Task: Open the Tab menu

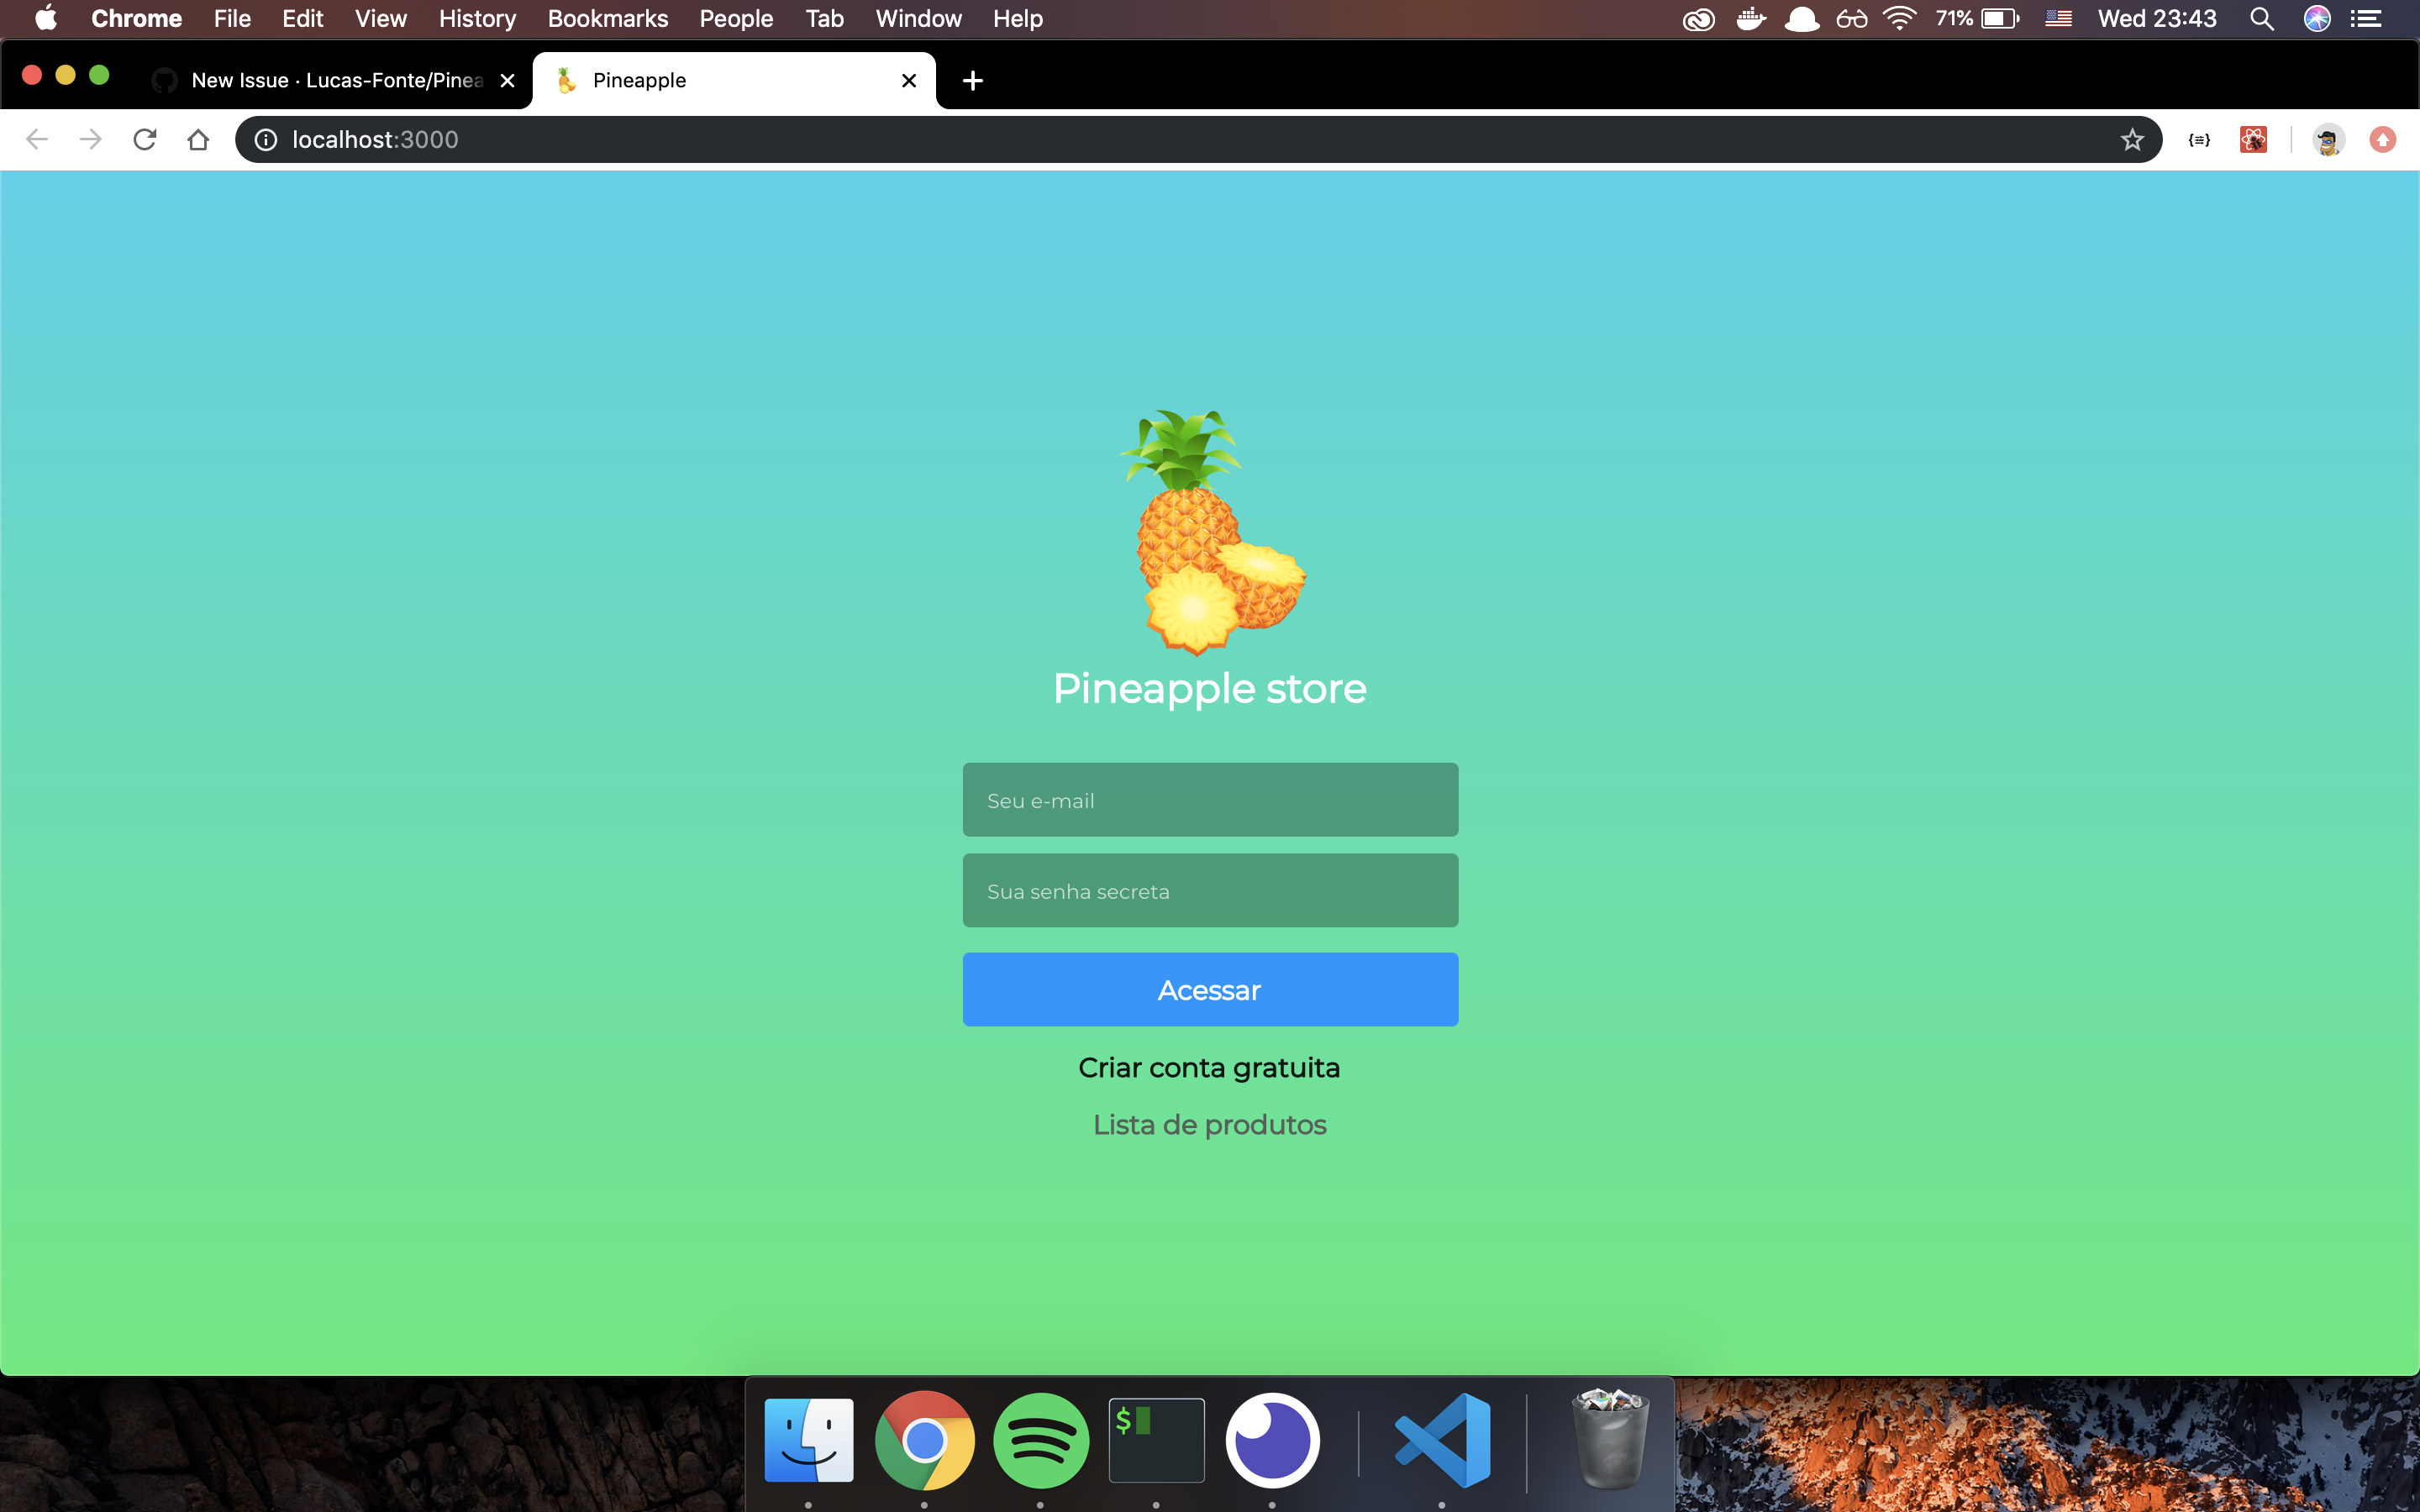Action: point(825,18)
